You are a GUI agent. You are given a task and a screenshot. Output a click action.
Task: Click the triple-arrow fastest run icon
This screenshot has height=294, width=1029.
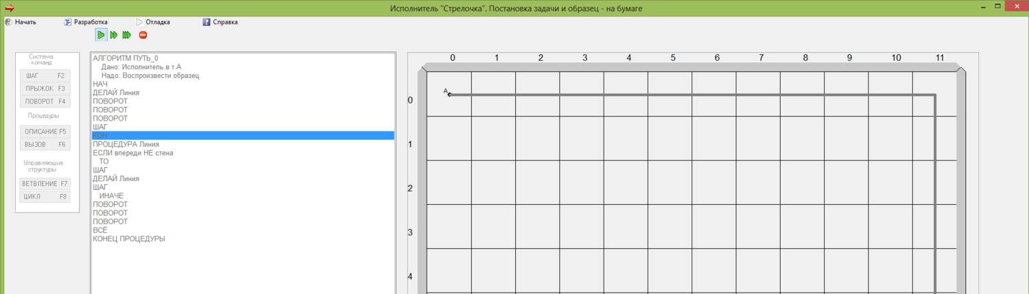pos(127,35)
